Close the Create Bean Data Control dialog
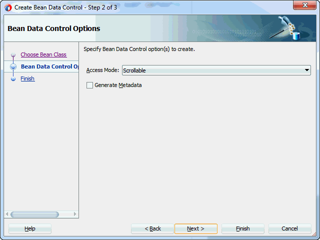This screenshot has height=240, width=320. click(x=304, y=5)
